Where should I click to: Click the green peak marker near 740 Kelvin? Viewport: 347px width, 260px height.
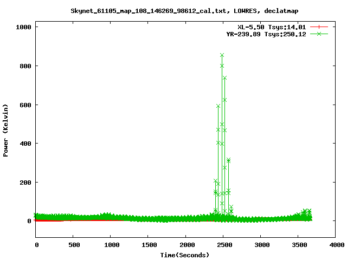pos(224,78)
